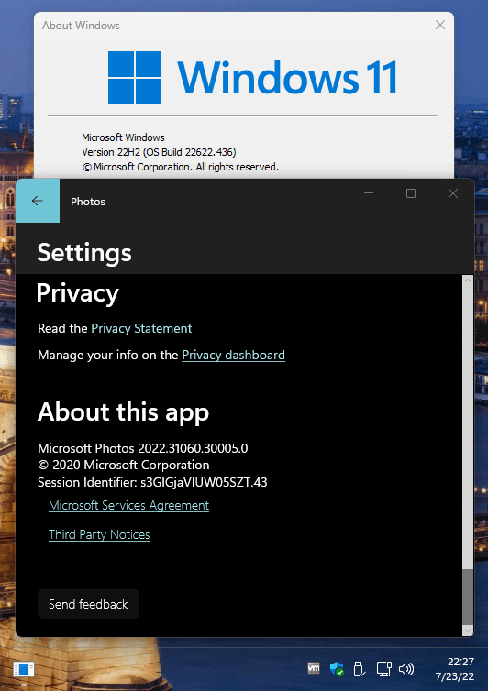Open the Privacy Statement link
This screenshot has width=488, height=691.
(x=141, y=329)
